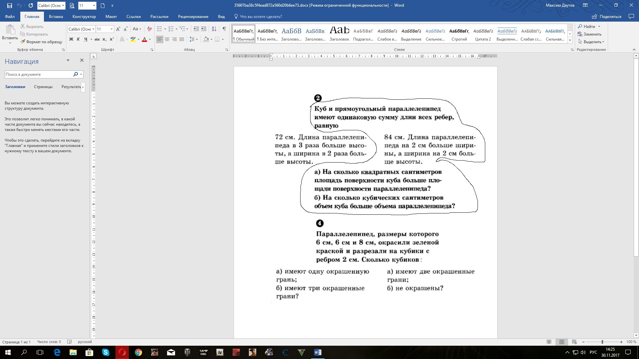Viewport: 639px width, 359px height.
Task: Click the Format Painter brush icon
Action: [x=23, y=42]
